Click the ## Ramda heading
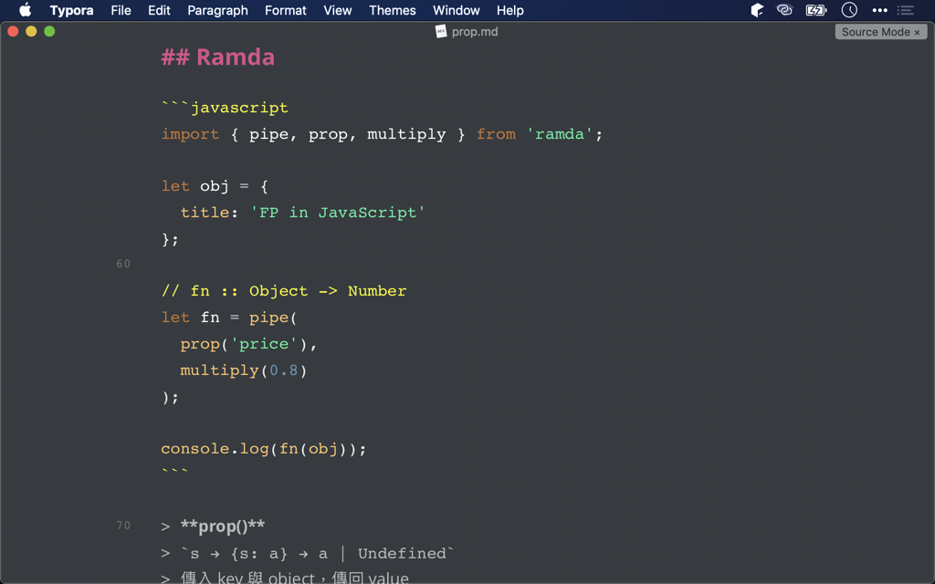 (x=217, y=57)
